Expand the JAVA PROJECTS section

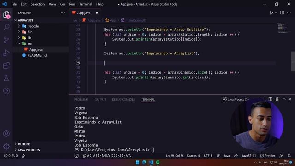41,150
